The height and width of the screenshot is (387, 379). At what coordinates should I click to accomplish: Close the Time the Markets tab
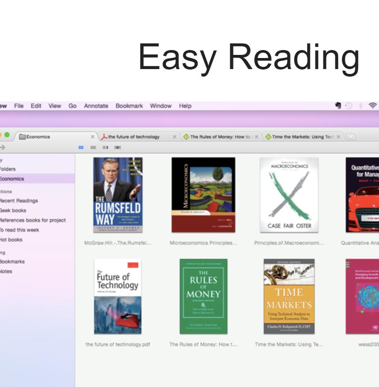pyautogui.click(x=338, y=137)
